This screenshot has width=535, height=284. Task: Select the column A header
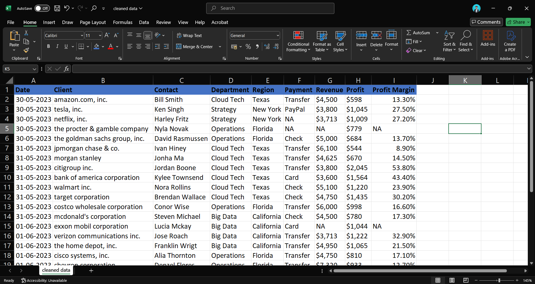(33, 80)
